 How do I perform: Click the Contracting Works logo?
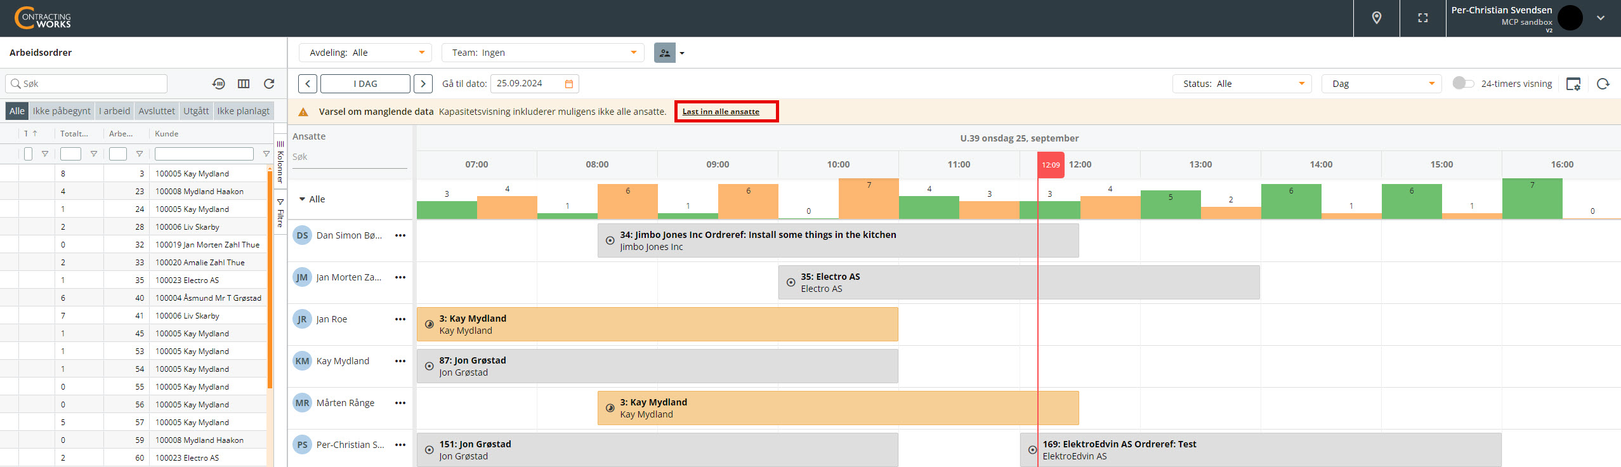point(43,18)
